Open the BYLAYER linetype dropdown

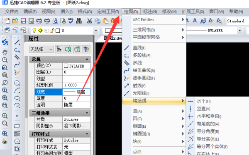[x=239, y=31]
